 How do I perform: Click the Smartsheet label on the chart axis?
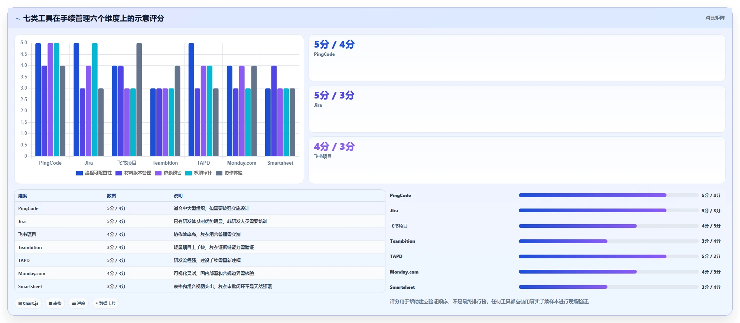[280, 163]
